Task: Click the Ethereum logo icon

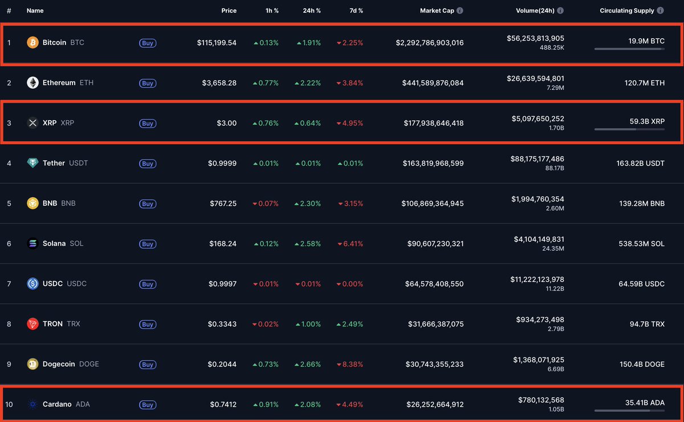Action: (32, 83)
